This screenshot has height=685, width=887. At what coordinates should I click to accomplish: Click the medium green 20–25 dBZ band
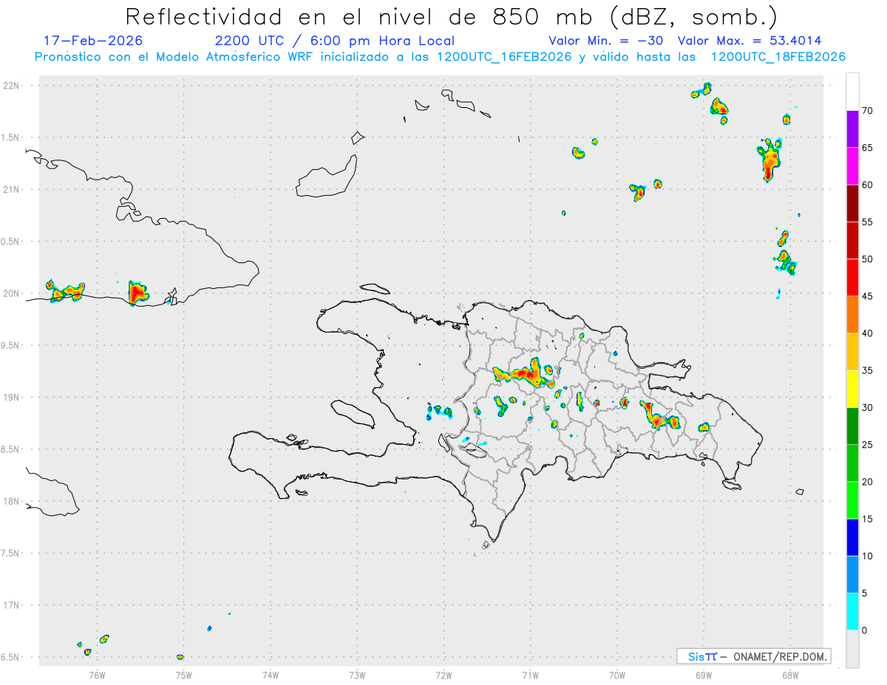(852, 463)
